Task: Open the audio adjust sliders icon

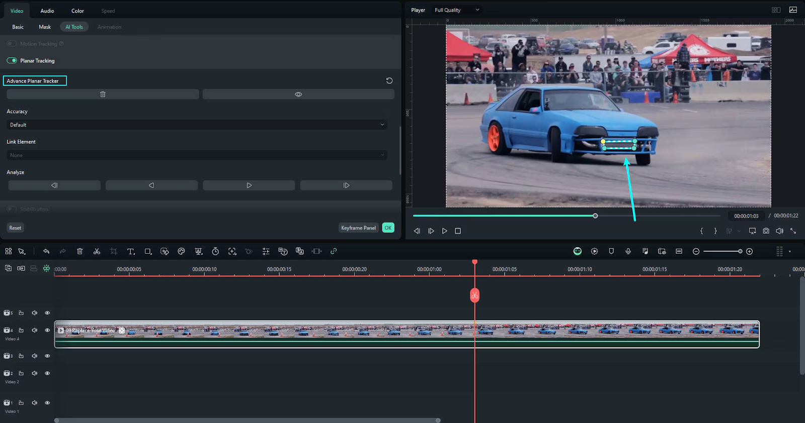Action: (x=266, y=251)
